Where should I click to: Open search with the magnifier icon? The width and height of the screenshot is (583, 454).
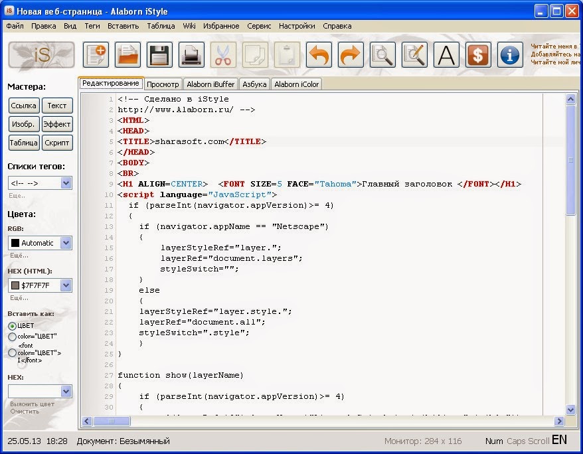[382, 55]
